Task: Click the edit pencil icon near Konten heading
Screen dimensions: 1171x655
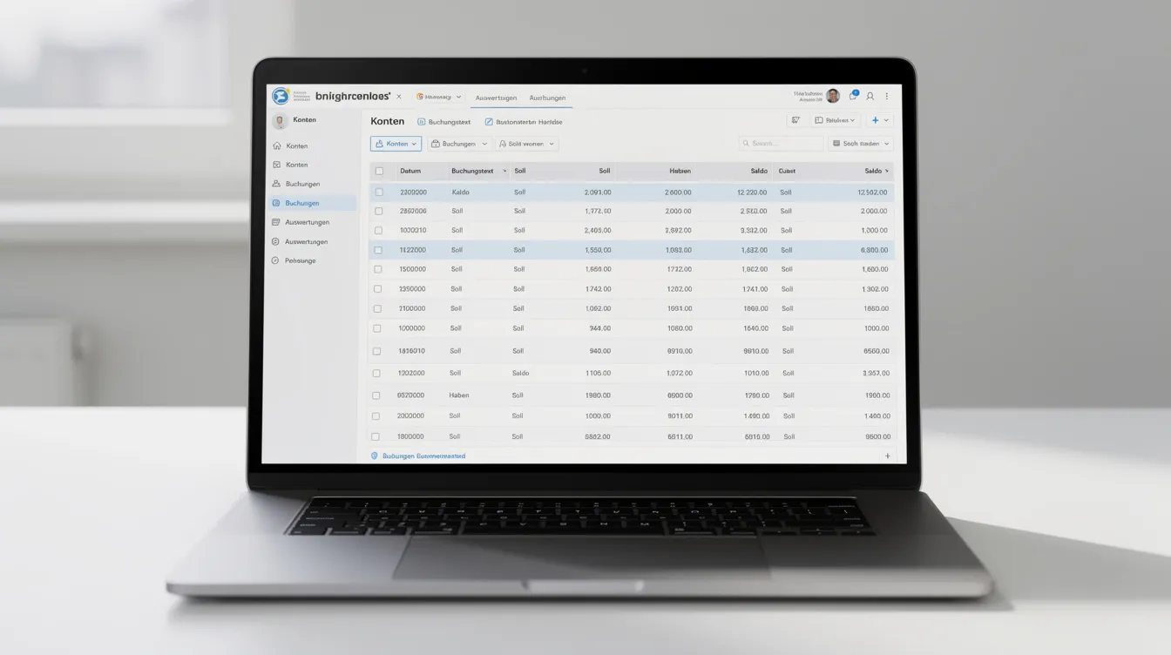Action: [489, 122]
